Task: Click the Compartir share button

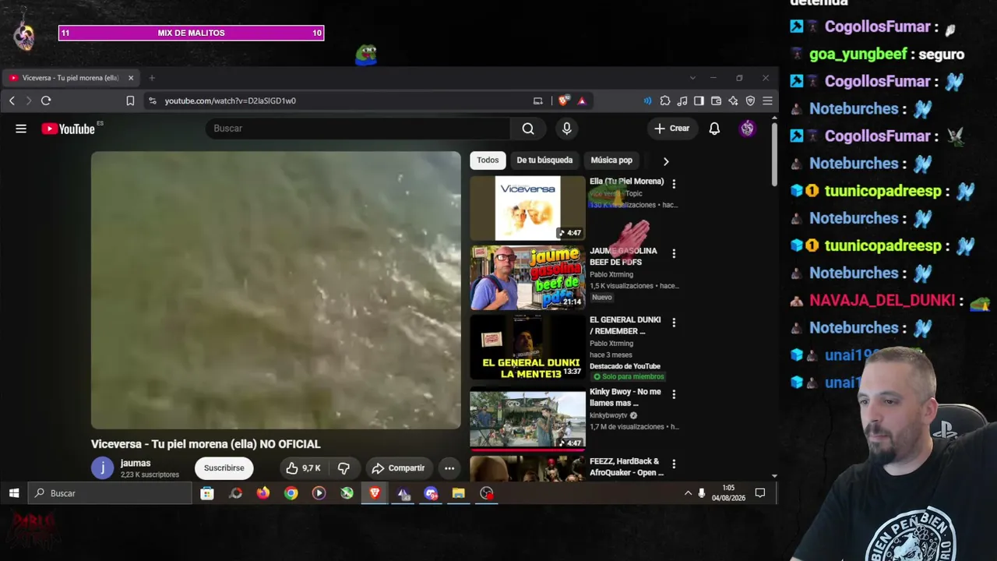Action: [398, 468]
